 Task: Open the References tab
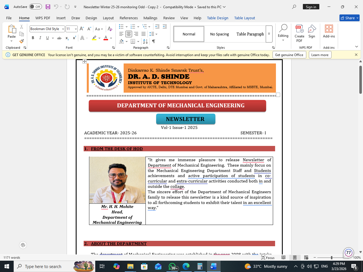click(128, 18)
